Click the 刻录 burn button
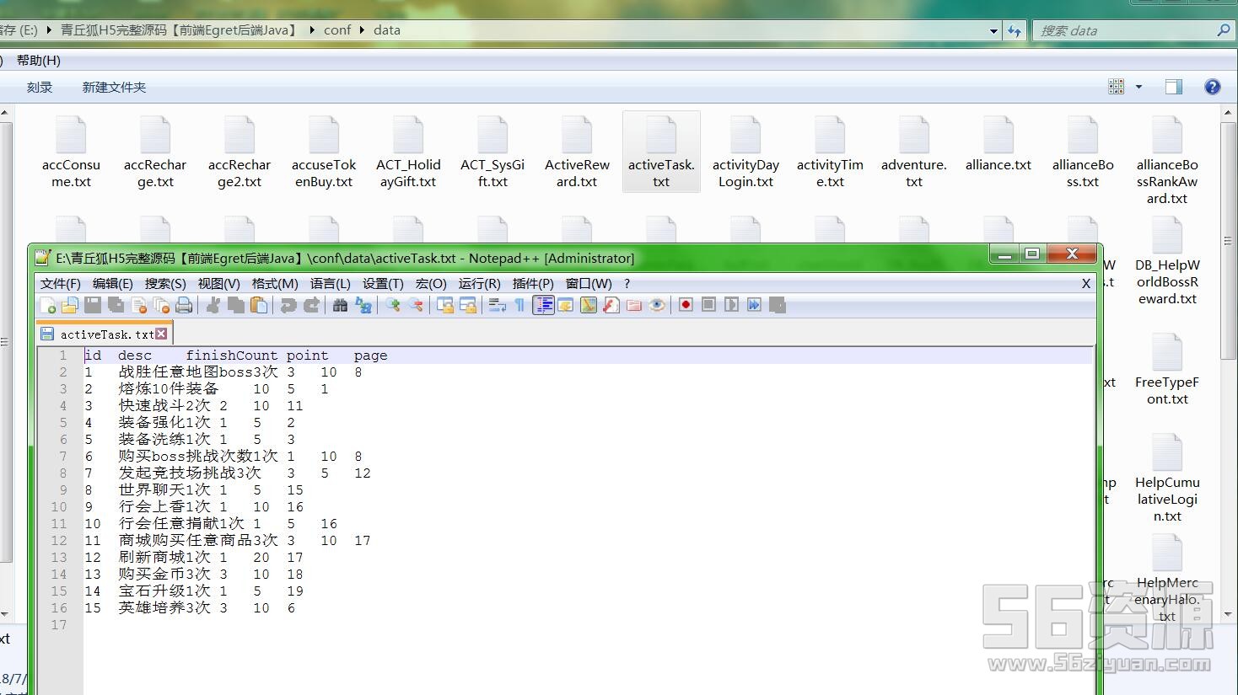This screenshot has height=695, width=1238. [40, 88]
